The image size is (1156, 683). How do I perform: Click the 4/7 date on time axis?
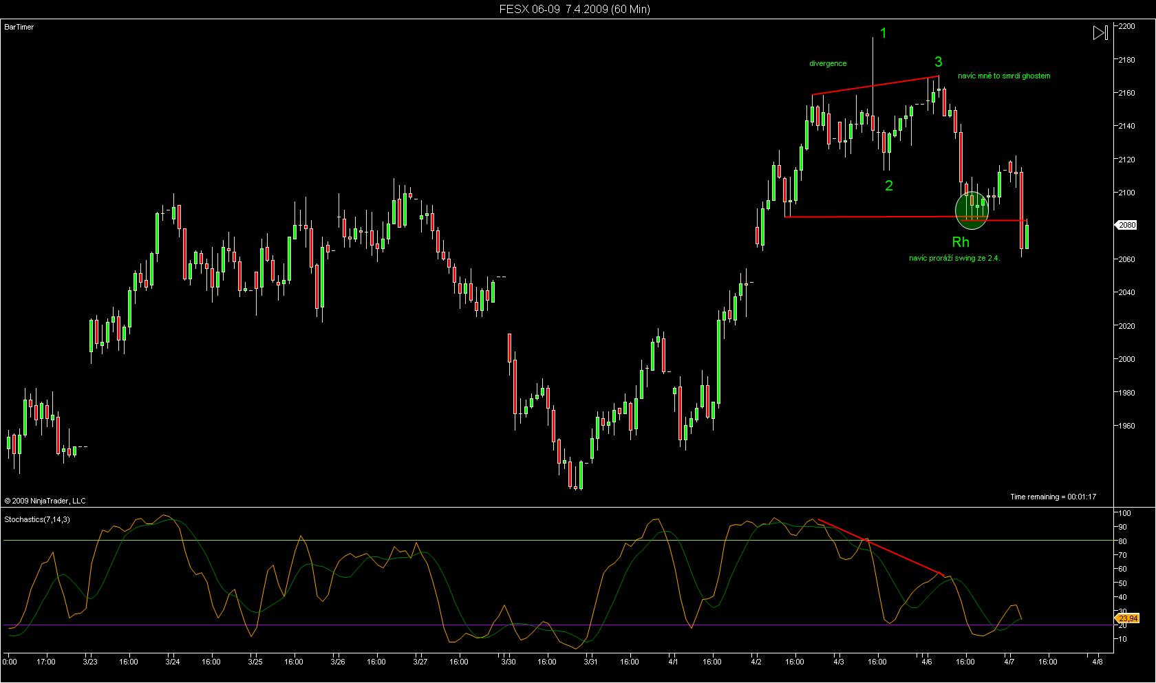coord(1008,662)
